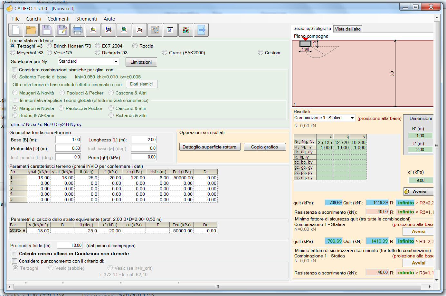Open a file with the folder icon
The height and width of the screenshot is (296, 446).
click(x=31, y=30)
